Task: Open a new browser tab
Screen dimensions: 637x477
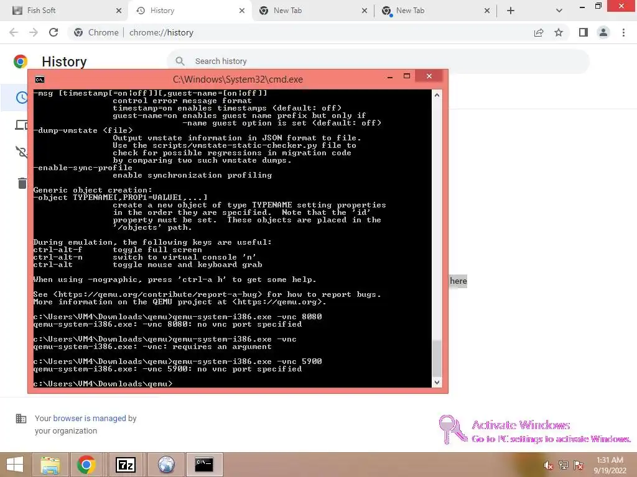Action: [511, 11]
